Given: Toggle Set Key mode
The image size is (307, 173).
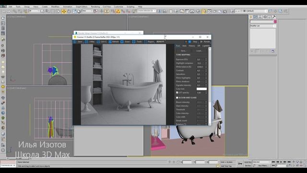Looking at the screenshot, I should pyautogui.click(x=248, y=166).
